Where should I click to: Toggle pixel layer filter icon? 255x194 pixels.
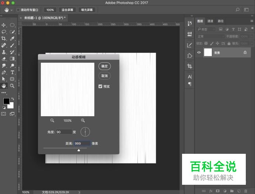pyautogui.click(x=220, y=29)
